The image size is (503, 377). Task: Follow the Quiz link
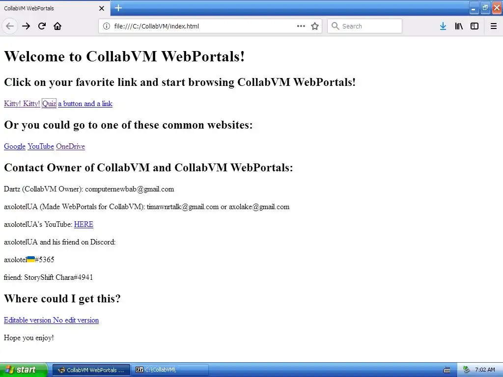point(49,104)
